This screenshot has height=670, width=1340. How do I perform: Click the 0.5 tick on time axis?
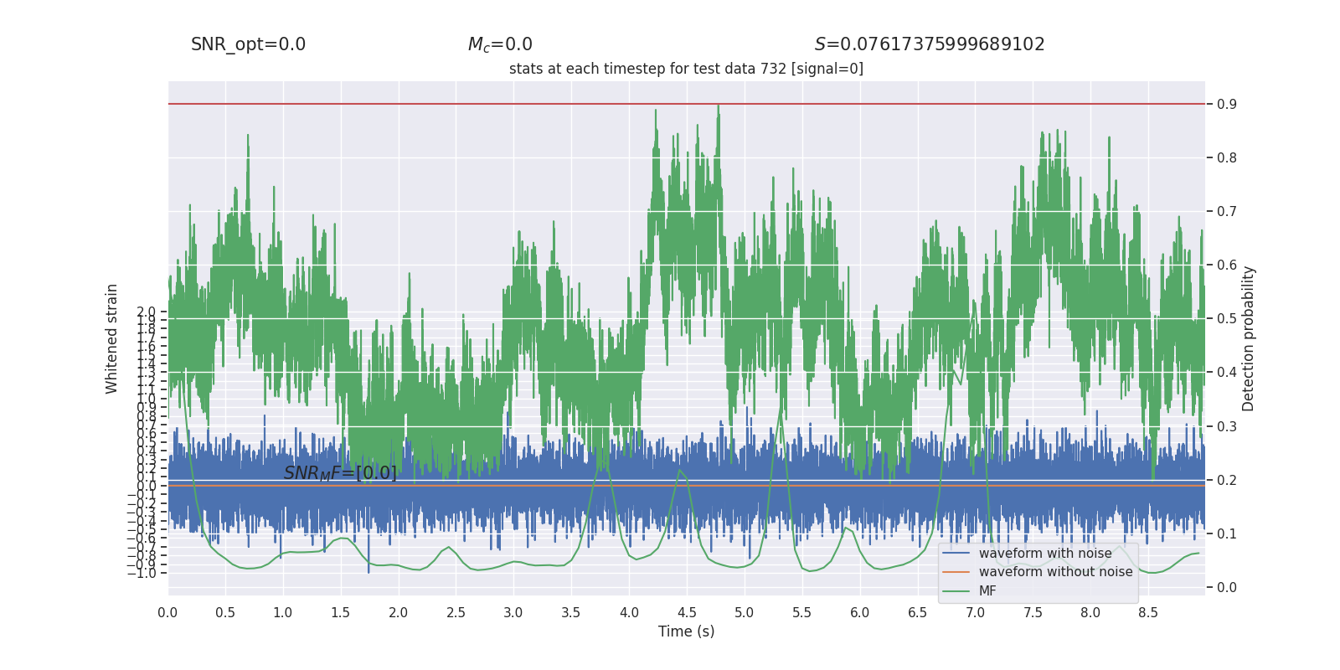(225, 613)
